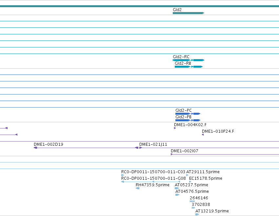Click the 3702838 feature label
Viewport: 279px width, 216px height.
click(201, 205)
